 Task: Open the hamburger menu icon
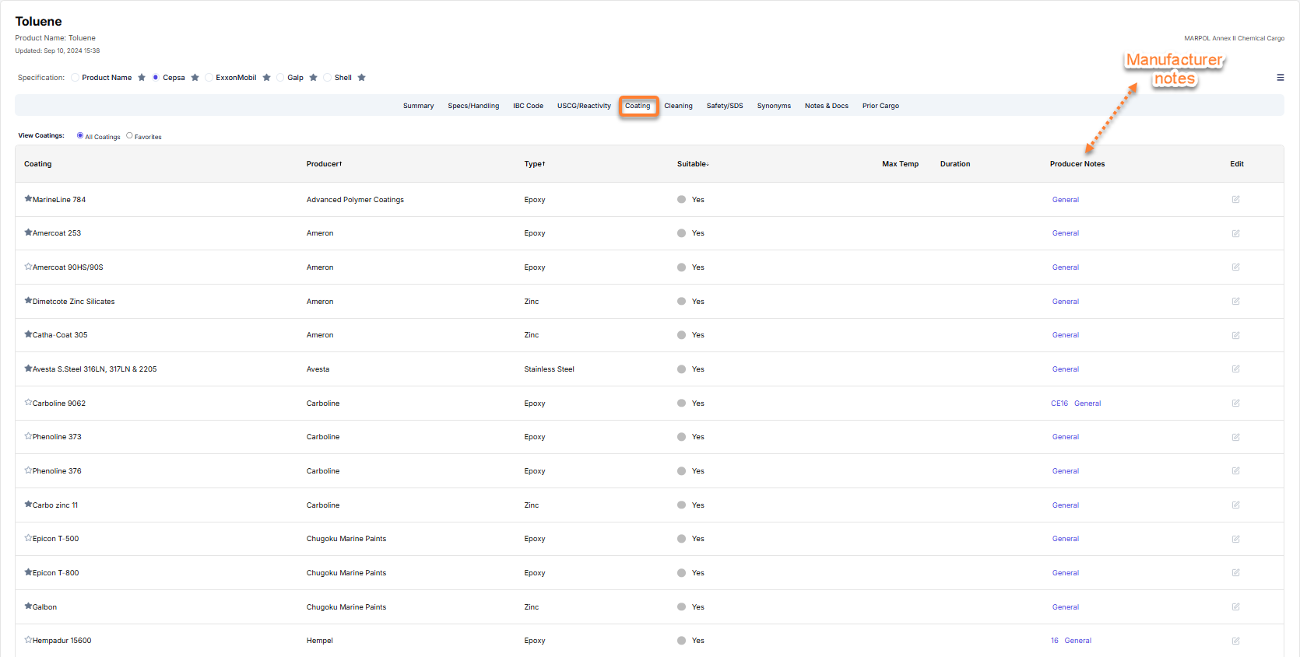coord(1280,78)
